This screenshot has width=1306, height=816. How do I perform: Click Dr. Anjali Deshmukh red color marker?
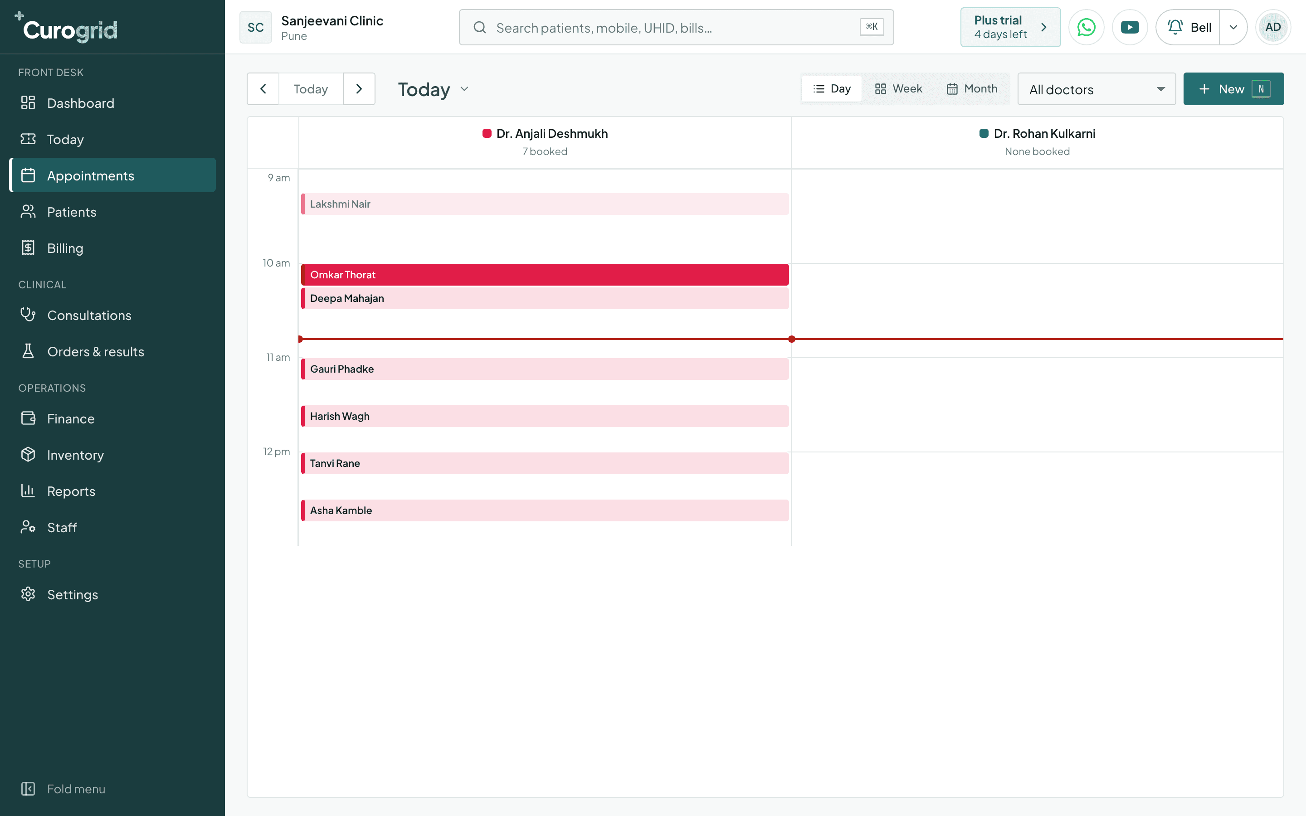(487, 133)
